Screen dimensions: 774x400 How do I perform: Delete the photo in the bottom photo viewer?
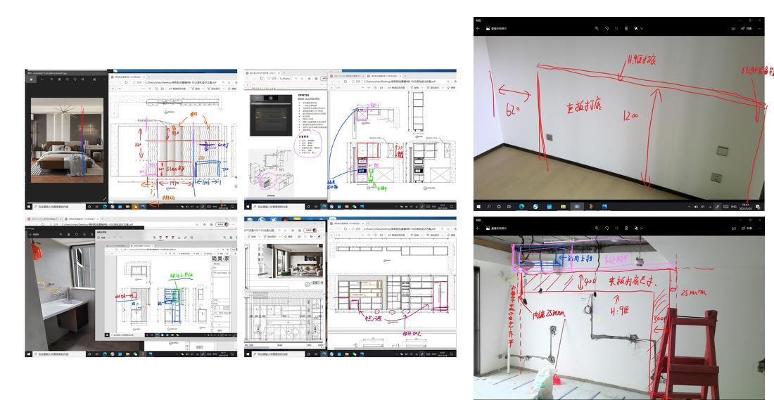(x=626, y=228)
